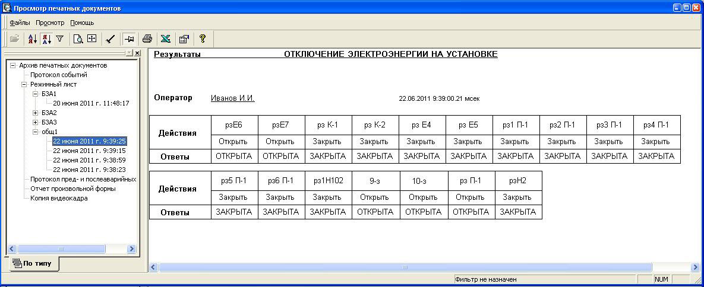Click the open folder toolbar icon
Viewport: 704px width, 287px height.
coord(14,39)
